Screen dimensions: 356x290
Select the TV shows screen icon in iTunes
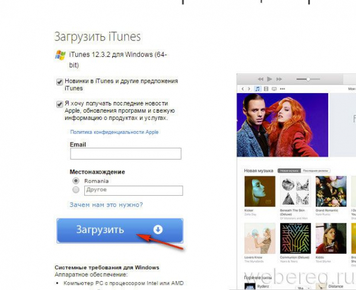[x=274, y=89]
